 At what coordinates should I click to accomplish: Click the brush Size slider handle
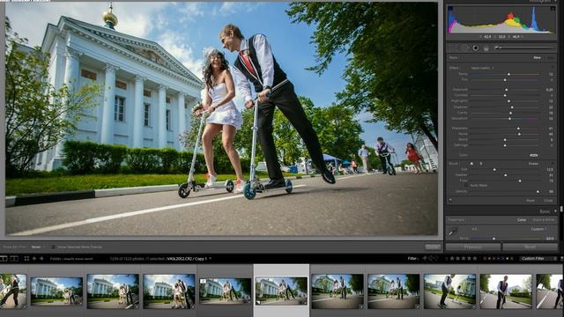point(494,170)
